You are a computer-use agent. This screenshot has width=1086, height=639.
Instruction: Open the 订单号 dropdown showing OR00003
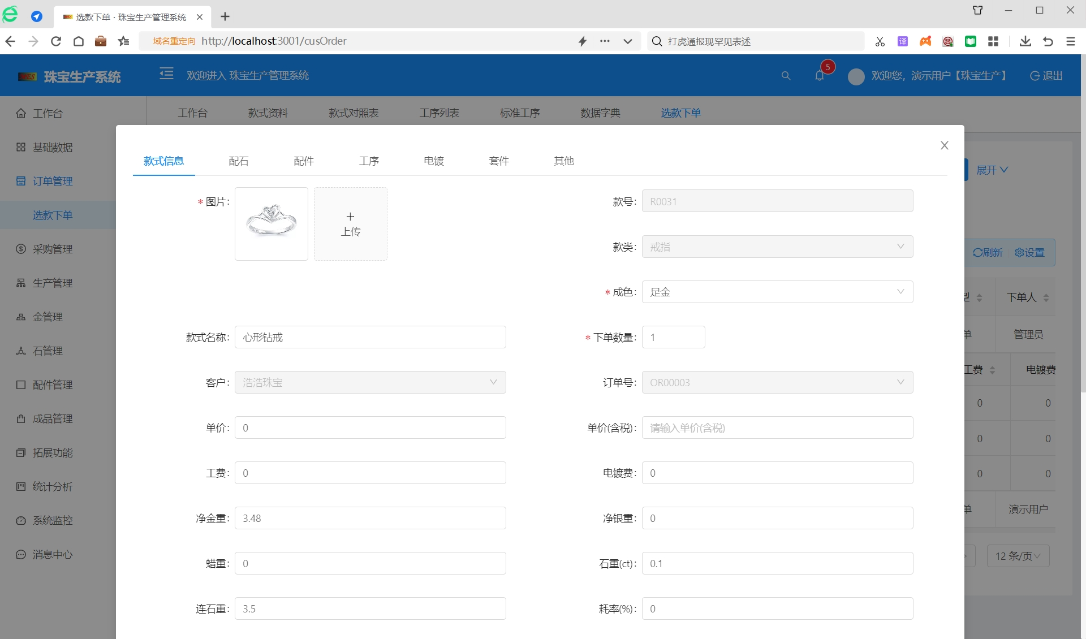tap(777, 382)
